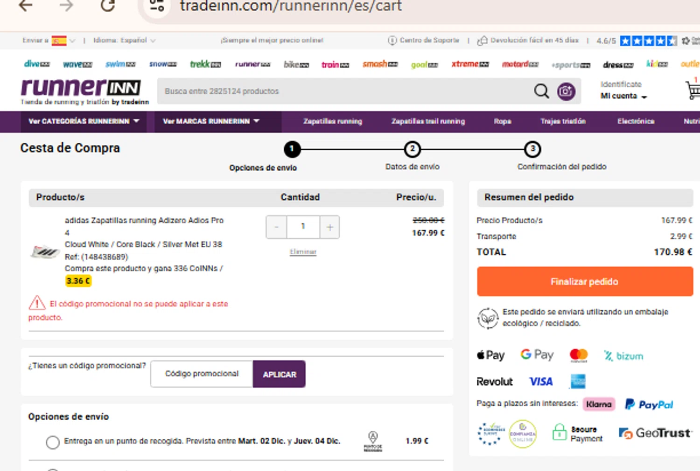This screenshot has height=471, width=700.
Task: Click the Klarna payment badge
Action: pos(599,404)
